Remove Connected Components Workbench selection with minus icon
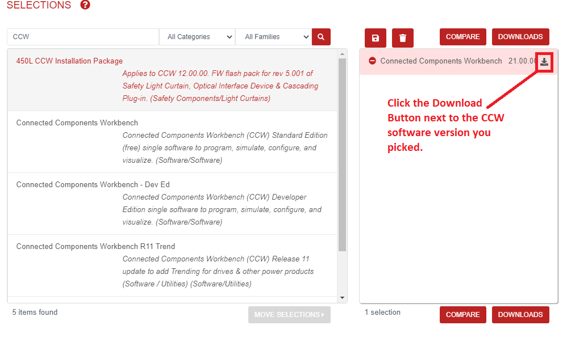 tap(372, 61)
